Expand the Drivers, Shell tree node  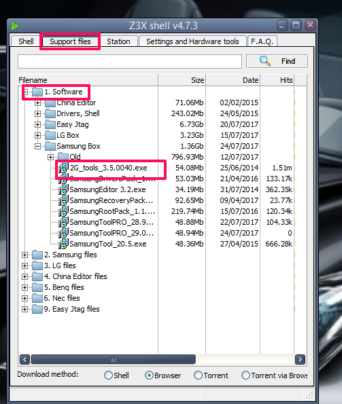click(x=37, y=113)
